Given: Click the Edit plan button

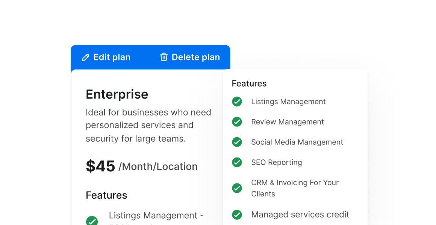Looking at the screenshot, I should click(x=106, y=57).
